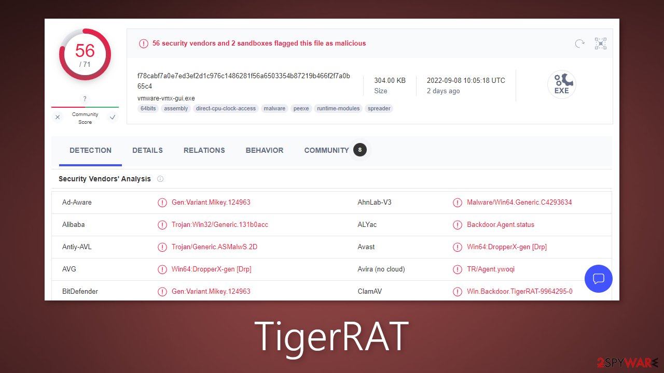Open similar file search via the crosshair icon
Viewport: 664px width, 373px height.
pos(600,44)
